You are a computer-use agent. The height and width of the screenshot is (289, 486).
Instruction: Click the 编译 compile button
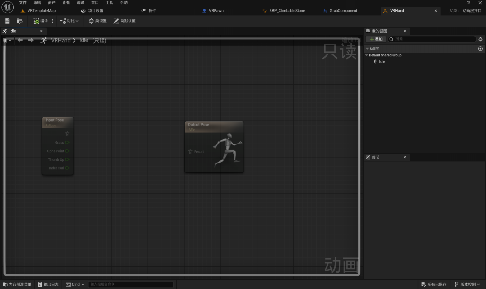point(41,21)
